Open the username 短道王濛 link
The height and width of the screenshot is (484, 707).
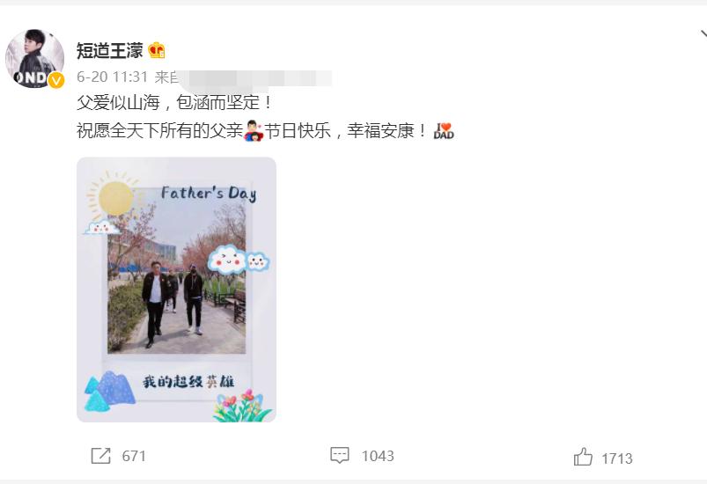coord(109,50)
